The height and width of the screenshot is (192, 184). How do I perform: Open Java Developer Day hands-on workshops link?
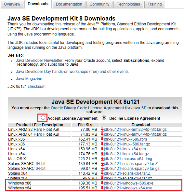72,72
